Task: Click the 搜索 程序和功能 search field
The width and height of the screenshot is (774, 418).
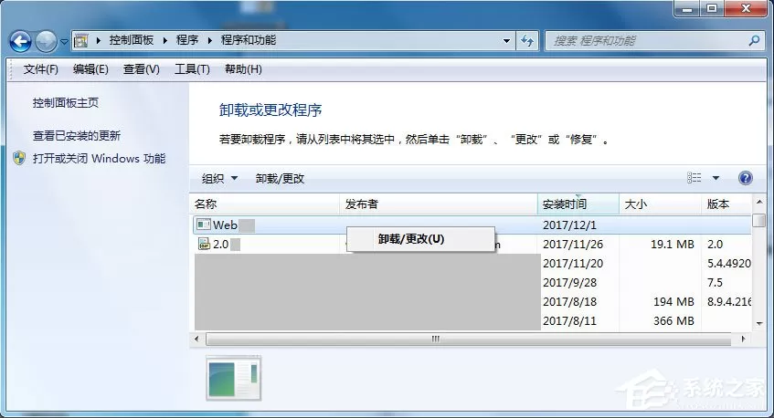Action: [647, 40]
